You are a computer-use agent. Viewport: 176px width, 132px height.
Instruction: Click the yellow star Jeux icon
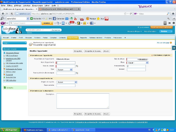coord(98,19)
